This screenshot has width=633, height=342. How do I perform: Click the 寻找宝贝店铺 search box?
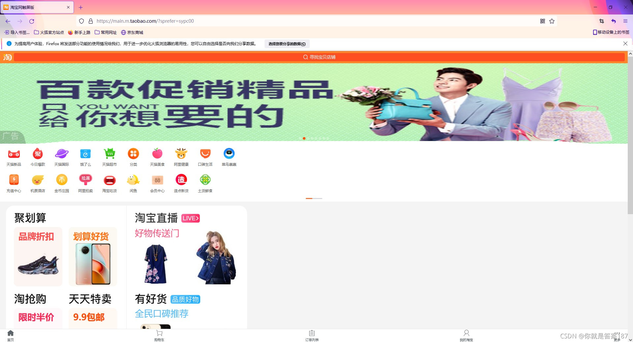click(x=319, y=57)
